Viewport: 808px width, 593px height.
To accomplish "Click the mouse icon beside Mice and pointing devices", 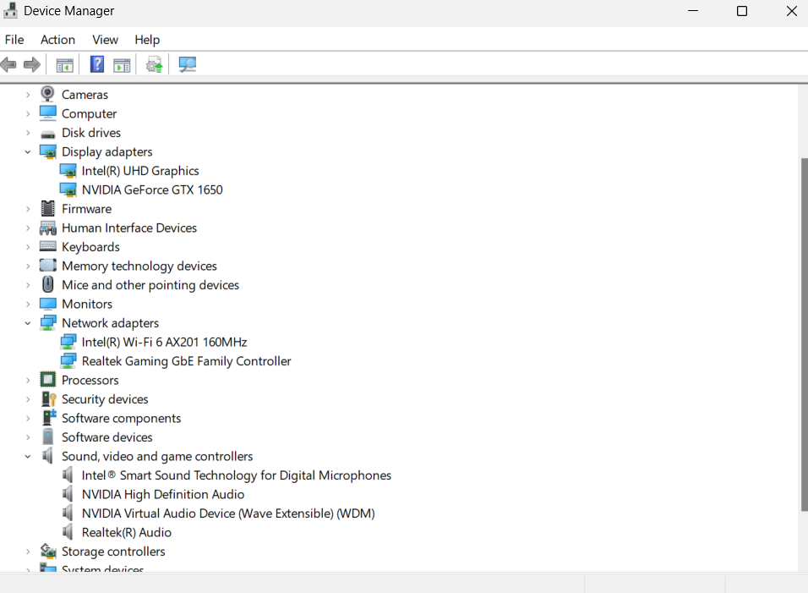I will click(48, 284).
